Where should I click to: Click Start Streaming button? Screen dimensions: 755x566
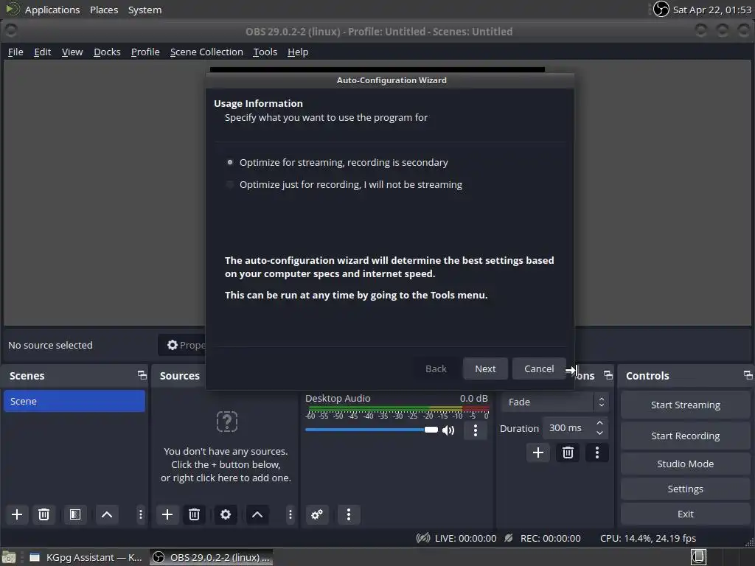685,405
